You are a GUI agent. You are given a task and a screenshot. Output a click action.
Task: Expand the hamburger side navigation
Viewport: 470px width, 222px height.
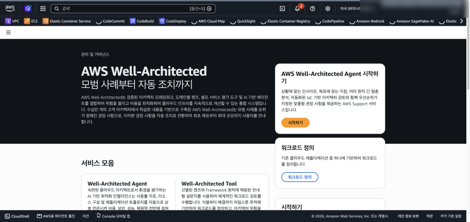(8, 32)
